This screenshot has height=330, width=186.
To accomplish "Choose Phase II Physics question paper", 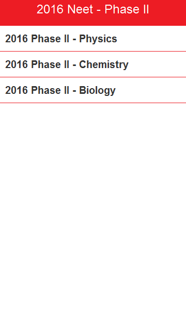I will coord(93,39).
